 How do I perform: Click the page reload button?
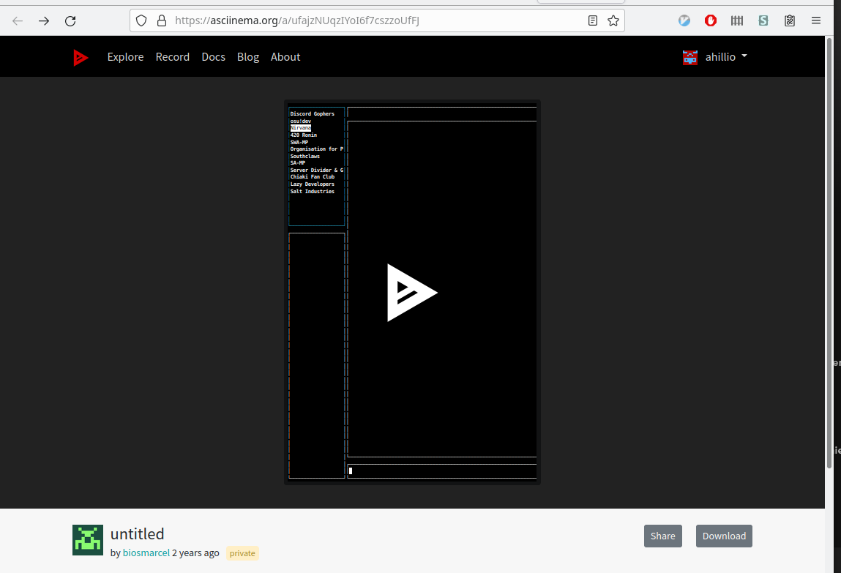[70, 20]
